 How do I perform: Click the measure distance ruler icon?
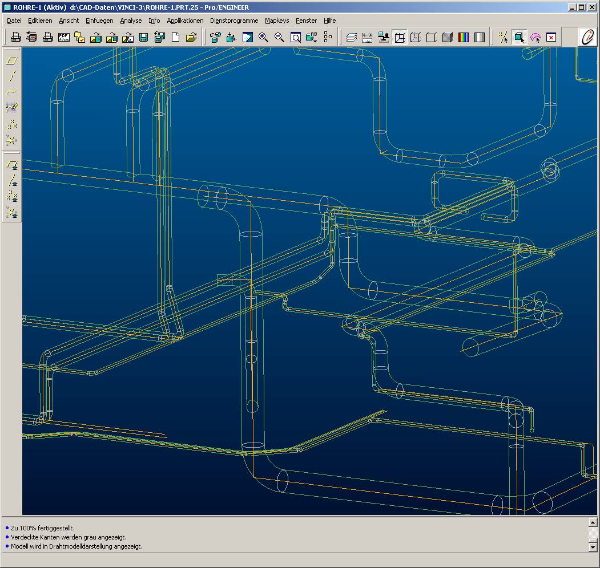point(367,37)
